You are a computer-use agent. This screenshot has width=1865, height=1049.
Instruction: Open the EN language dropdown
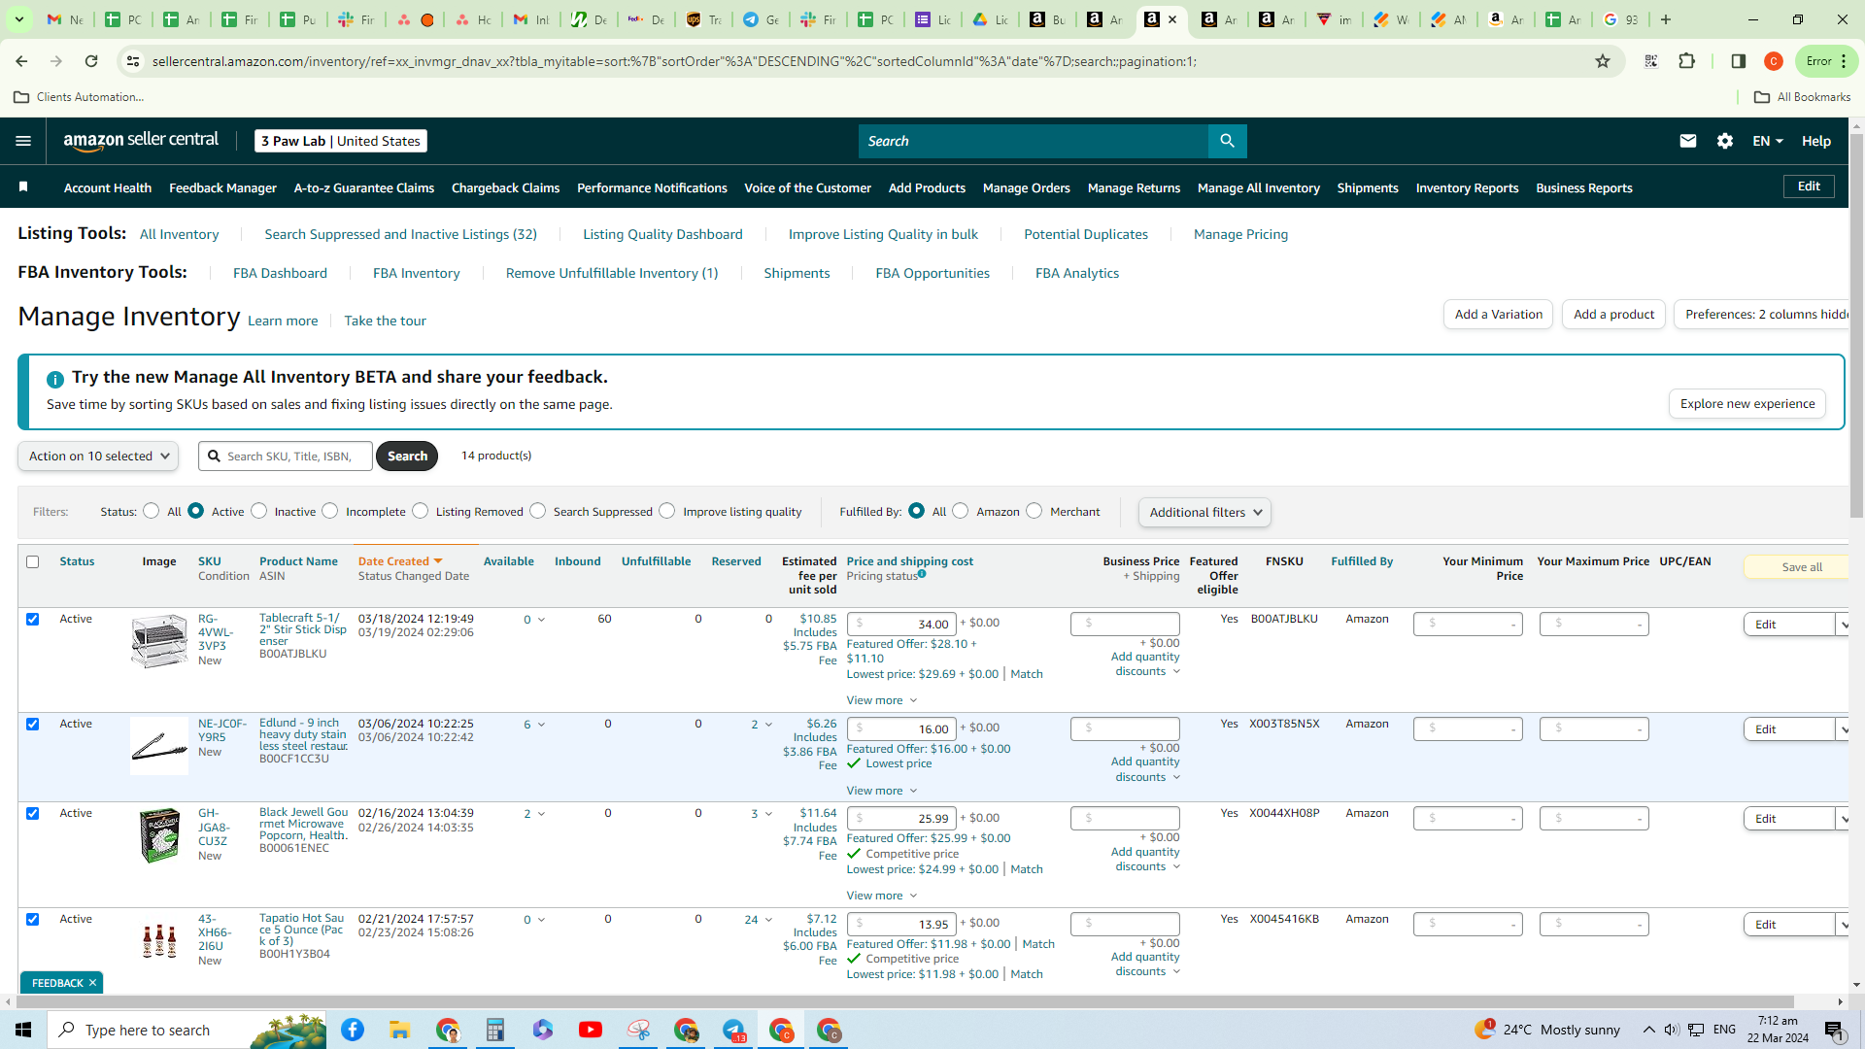[1768, 141]
